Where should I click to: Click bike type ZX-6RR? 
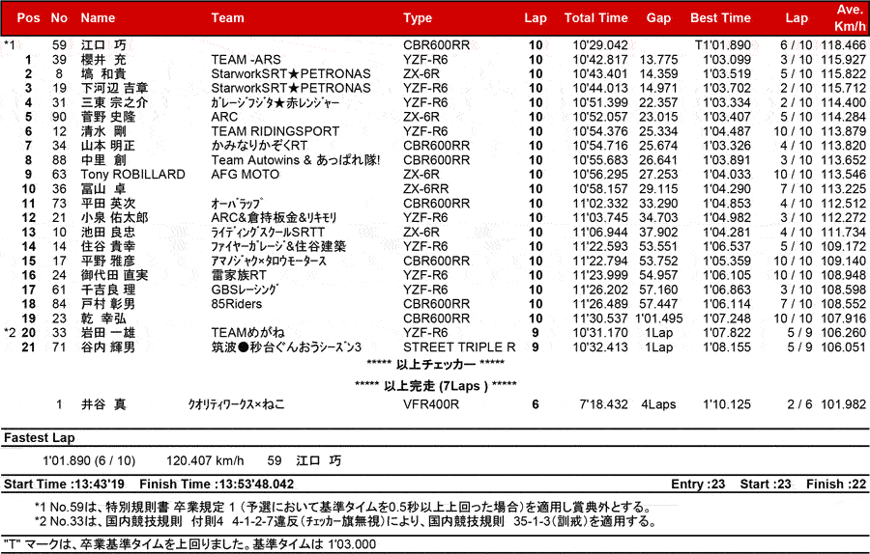[x=426, y=189]
